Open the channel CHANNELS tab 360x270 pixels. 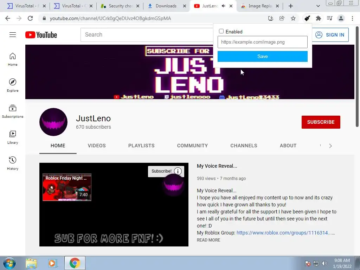point(244,146)
